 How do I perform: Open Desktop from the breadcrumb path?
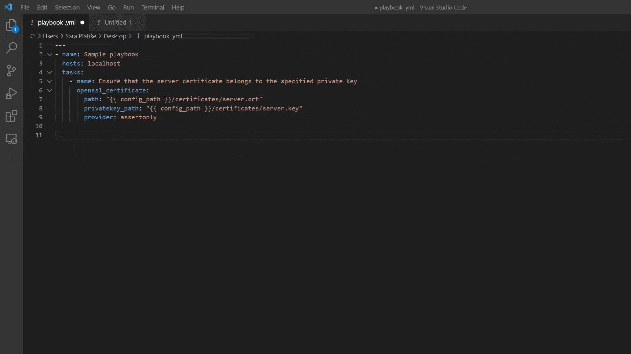[x=115, y=36]
